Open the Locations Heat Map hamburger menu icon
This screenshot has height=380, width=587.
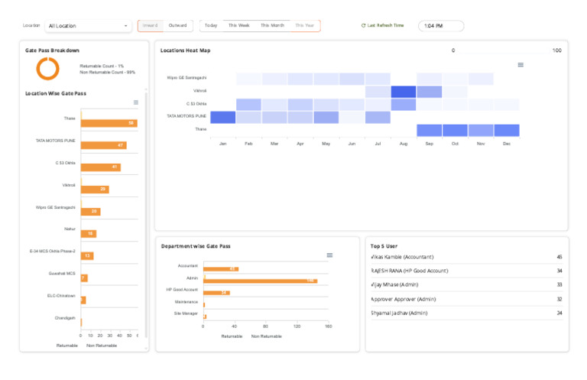[x=521, y=65]
